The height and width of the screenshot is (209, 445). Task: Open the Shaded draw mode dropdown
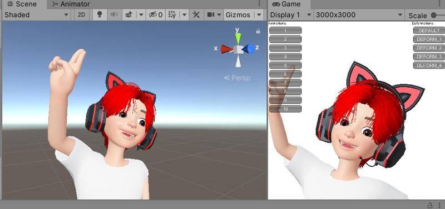click(x=36, y=15)
